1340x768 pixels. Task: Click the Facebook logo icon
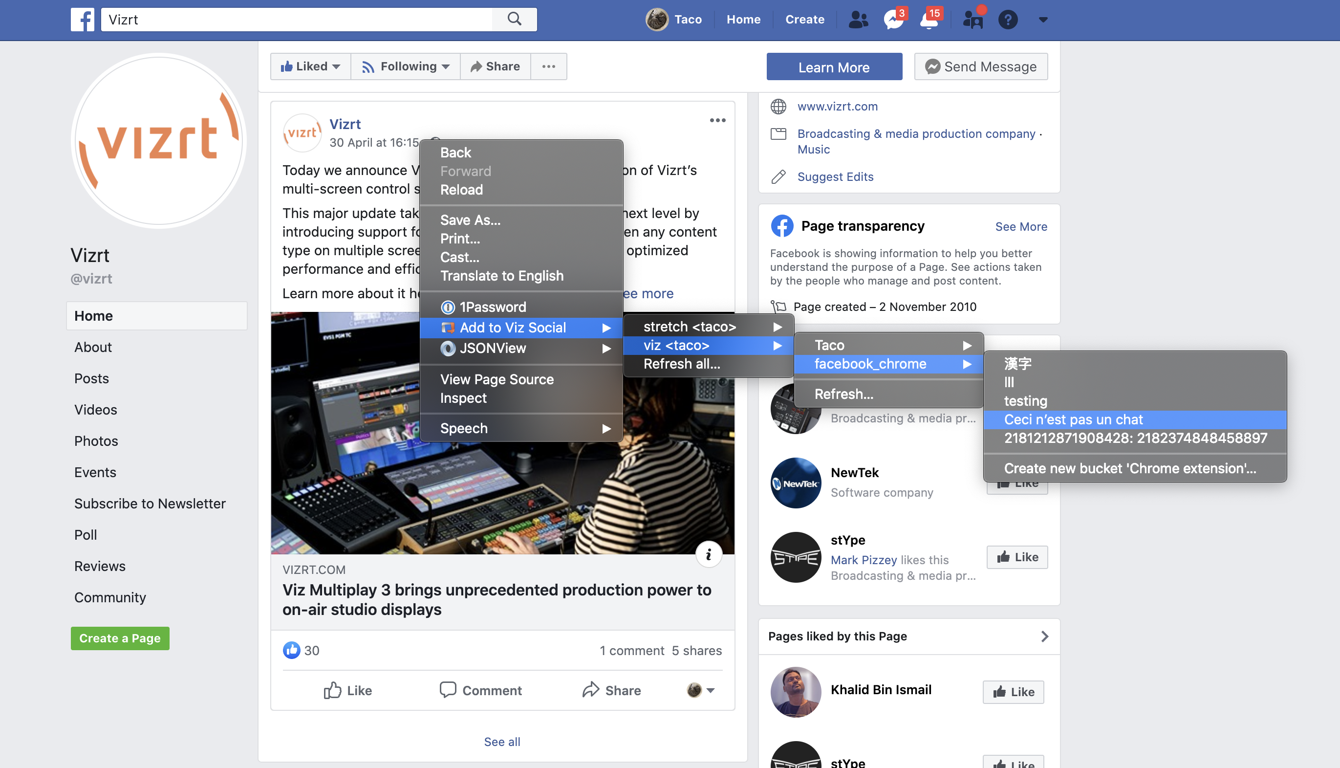point(83,20)
